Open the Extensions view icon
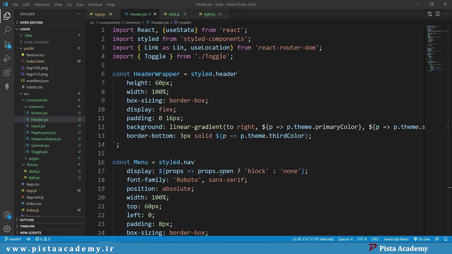The image size is (452, 254). coord(7,73)
